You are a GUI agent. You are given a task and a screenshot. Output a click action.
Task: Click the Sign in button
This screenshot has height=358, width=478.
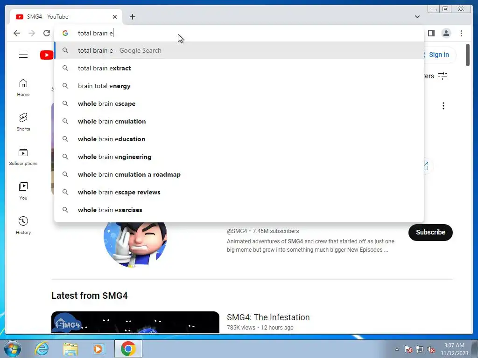(x=438, y=55)
